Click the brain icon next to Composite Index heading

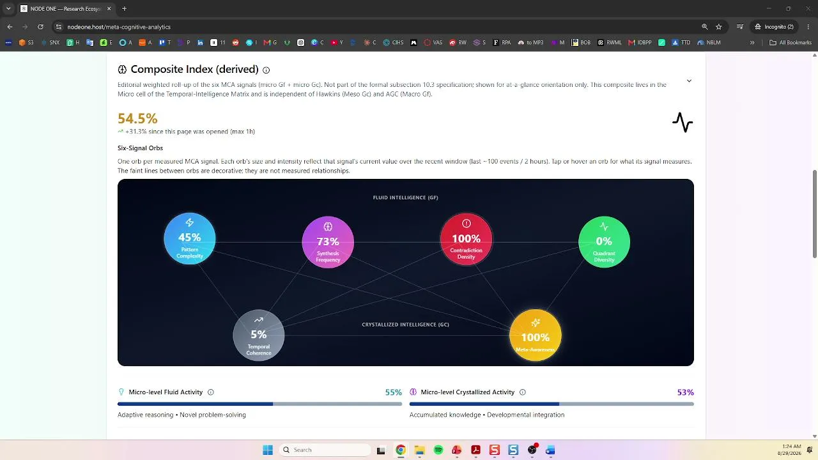click(x=122, y=69)
